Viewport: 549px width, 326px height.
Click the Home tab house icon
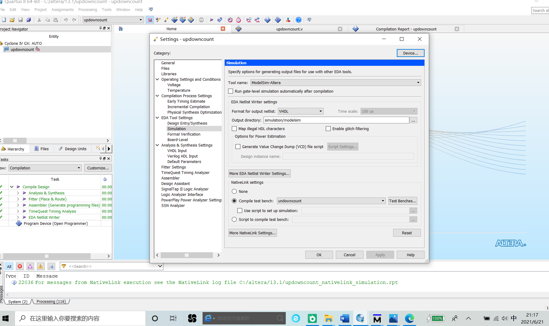[x=121, y=29]
